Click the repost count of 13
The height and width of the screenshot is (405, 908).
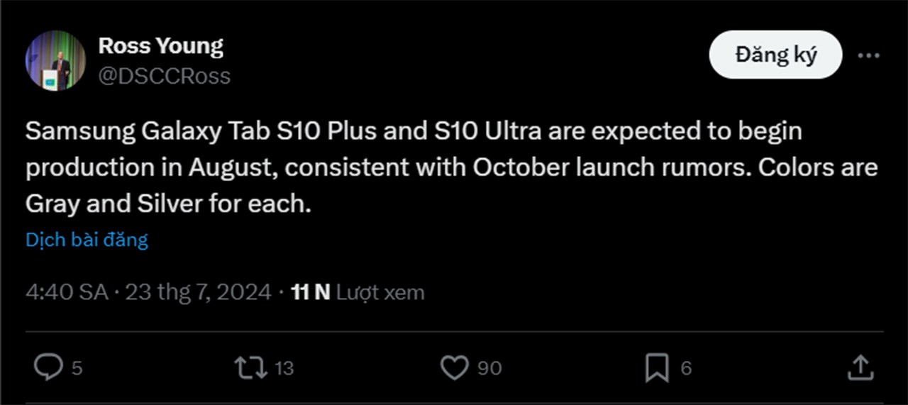284,368
